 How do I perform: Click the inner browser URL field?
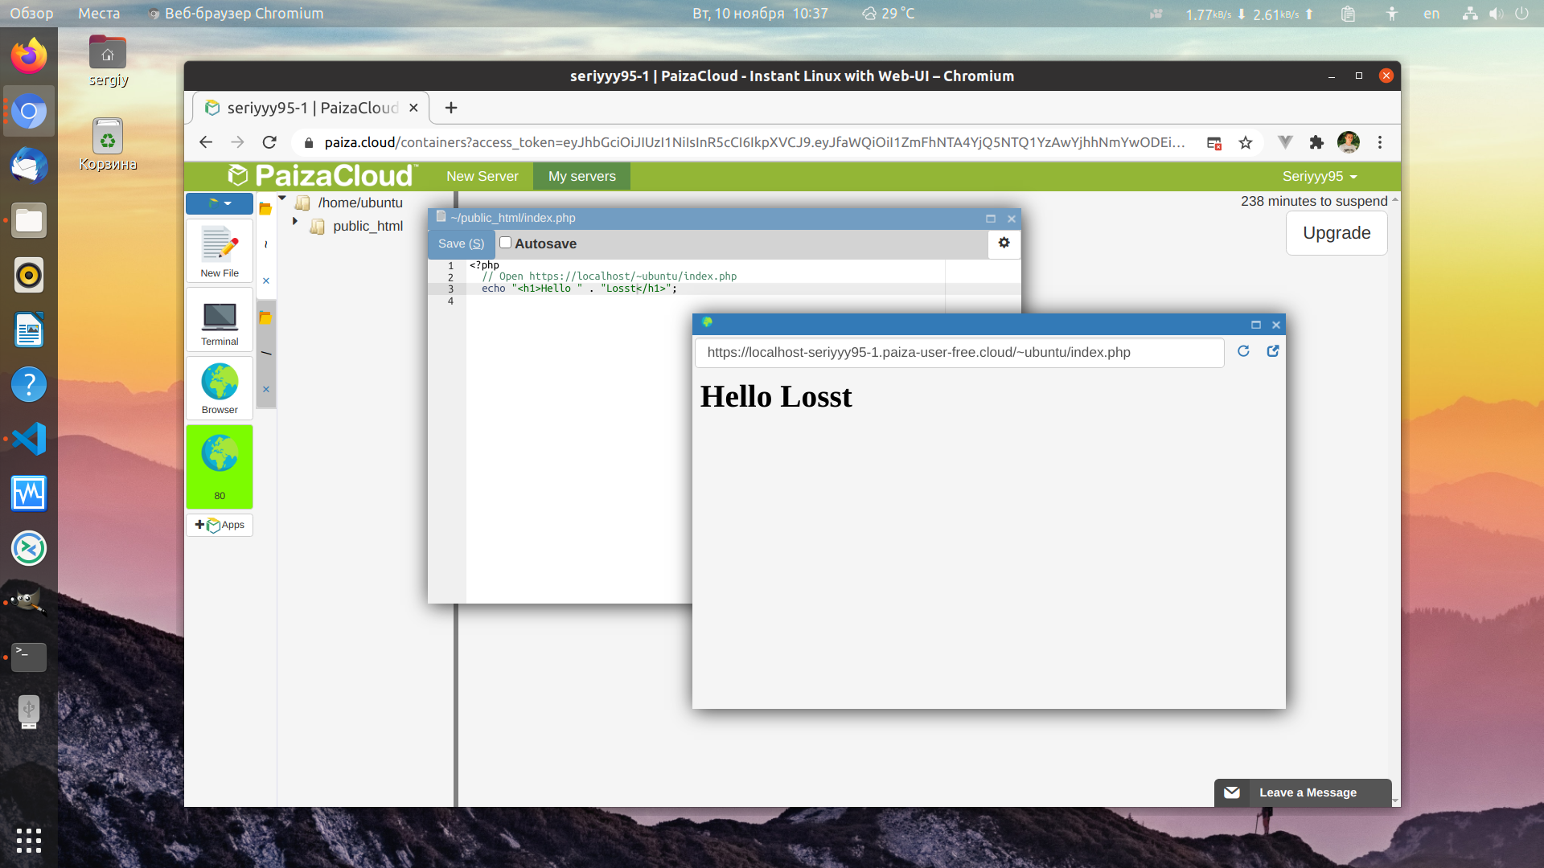[959, 352]
